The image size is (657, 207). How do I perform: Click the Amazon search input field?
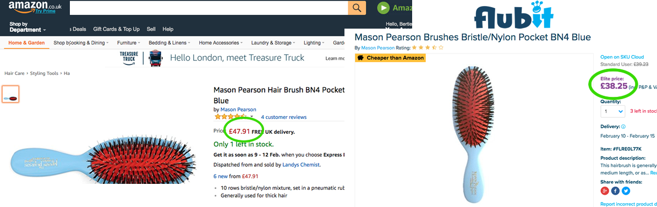coord(209,8)
